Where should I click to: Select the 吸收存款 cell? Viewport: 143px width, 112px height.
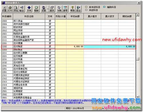(x=29, y=27)
